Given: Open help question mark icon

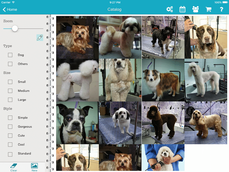Looking at the screenshot, I should pos(221,9).
